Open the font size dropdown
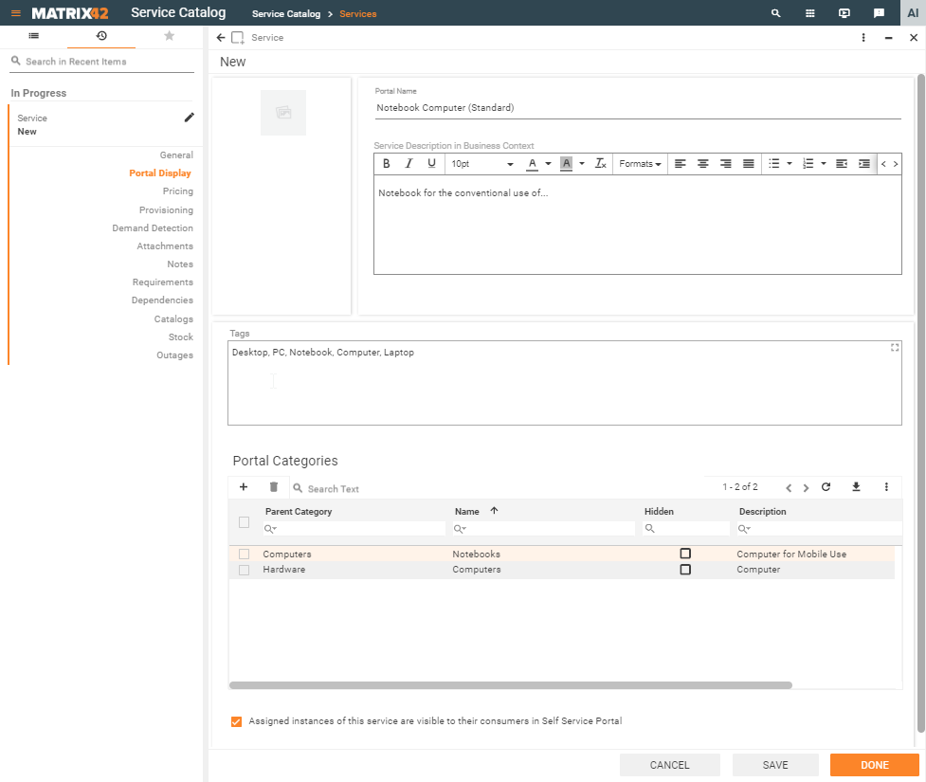This screenshot has height=782, width=926. click(481, 163)
